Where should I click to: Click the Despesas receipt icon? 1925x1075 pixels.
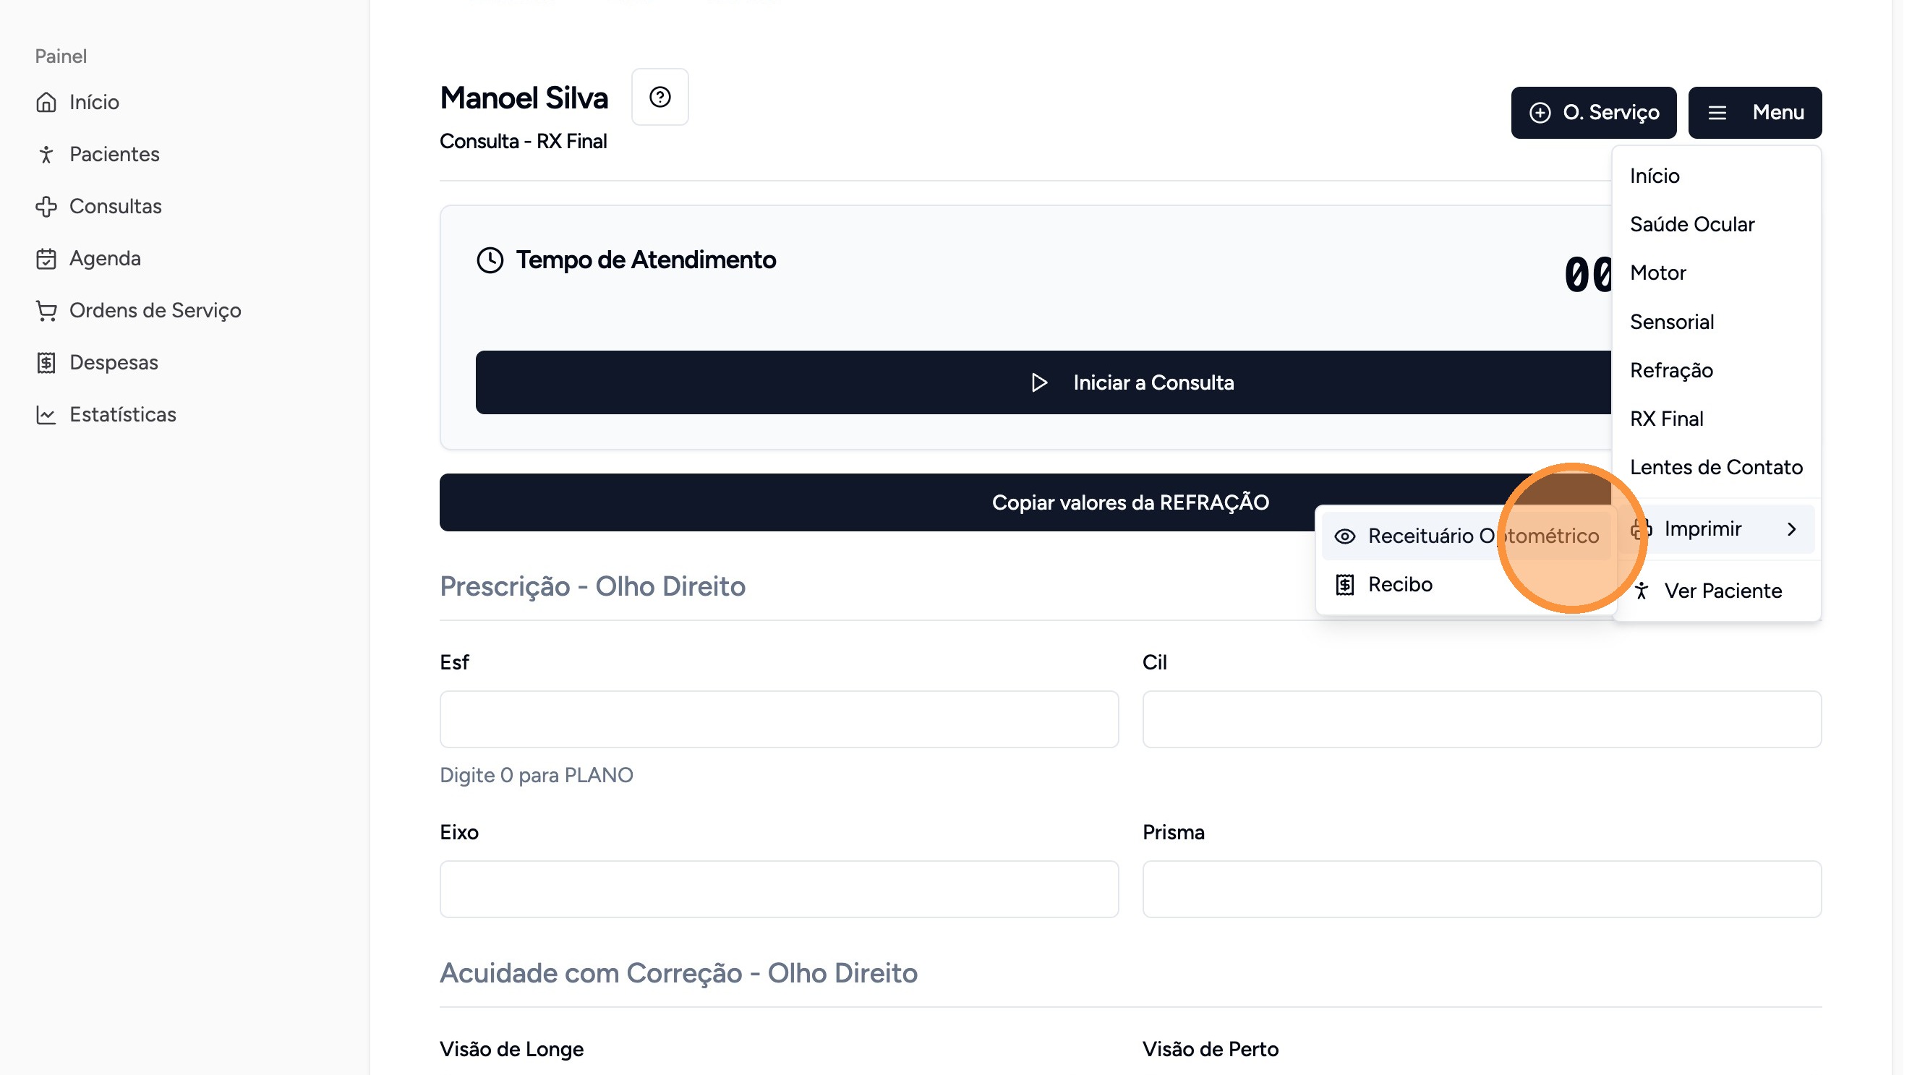click(x=46, y=363)
